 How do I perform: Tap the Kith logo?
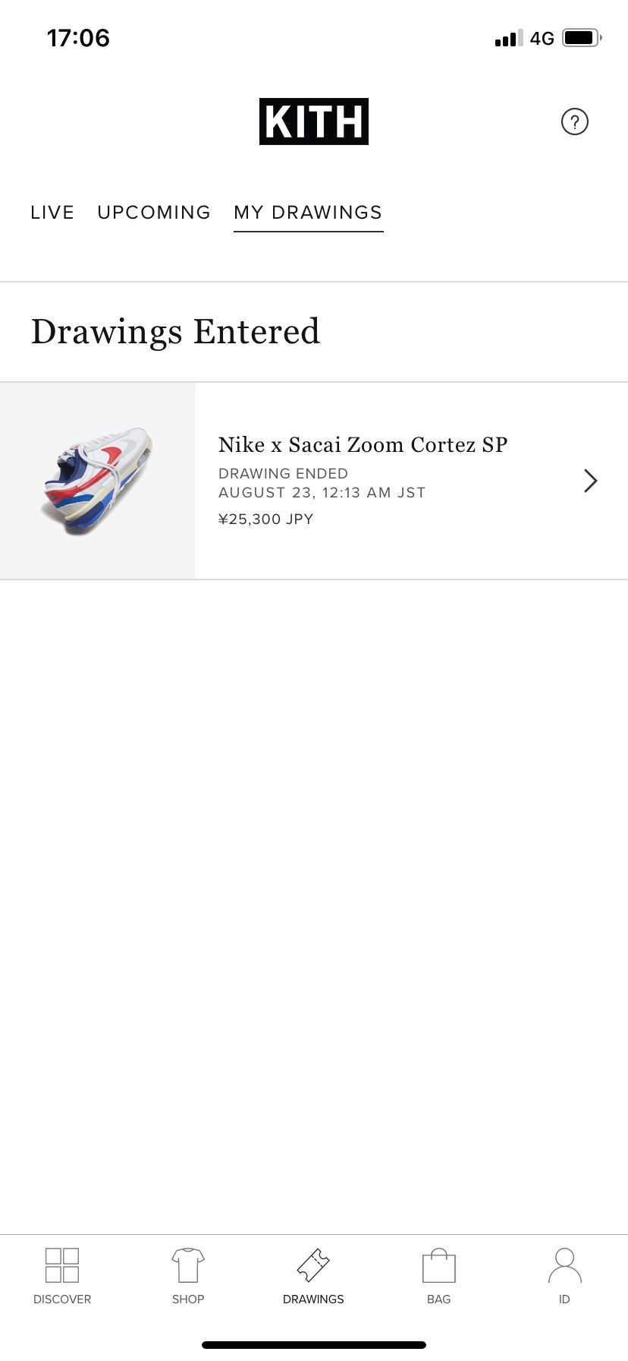point(314,122)
